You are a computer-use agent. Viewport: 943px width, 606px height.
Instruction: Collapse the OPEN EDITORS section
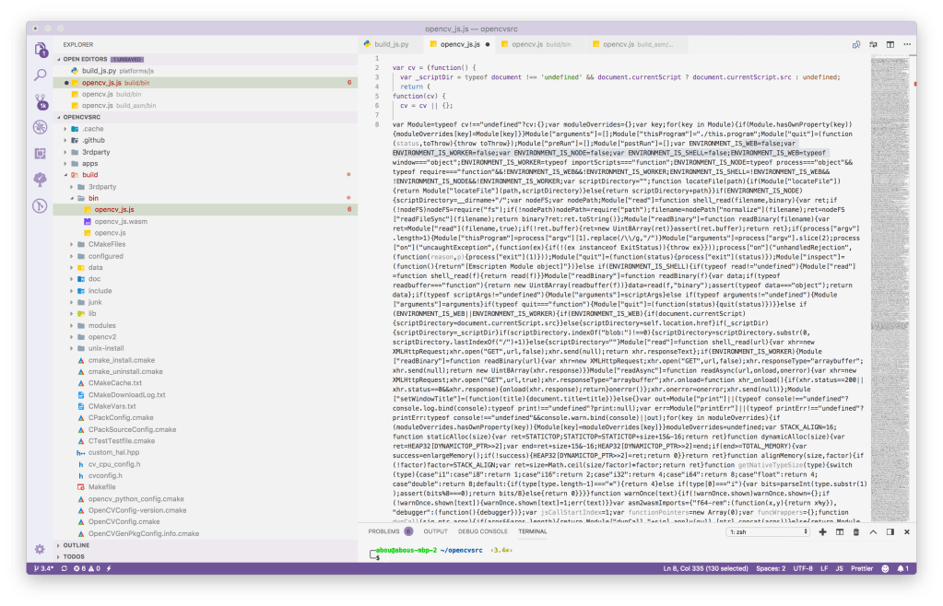(x=58, y=58)
